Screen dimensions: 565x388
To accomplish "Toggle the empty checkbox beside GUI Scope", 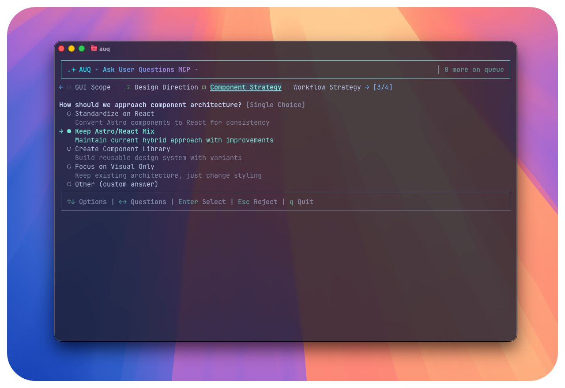I will pos(70,87).
